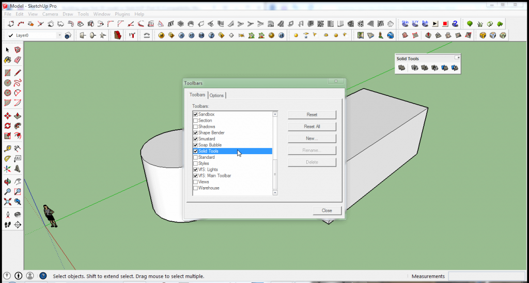
Task: Click the blue help icon in status bar
Action: coord(43,276)
